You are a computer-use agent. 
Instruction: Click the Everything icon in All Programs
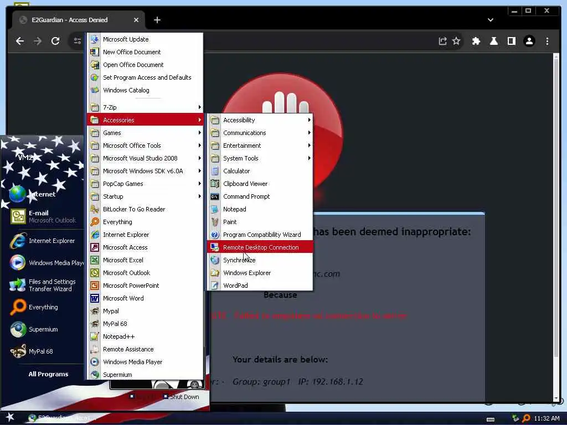pyautogui.click(x=95, y=222)
